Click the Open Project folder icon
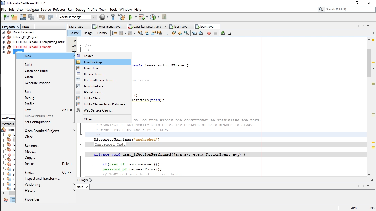Image resolution: width=376 pixels, height=211 pixels. 23,17
